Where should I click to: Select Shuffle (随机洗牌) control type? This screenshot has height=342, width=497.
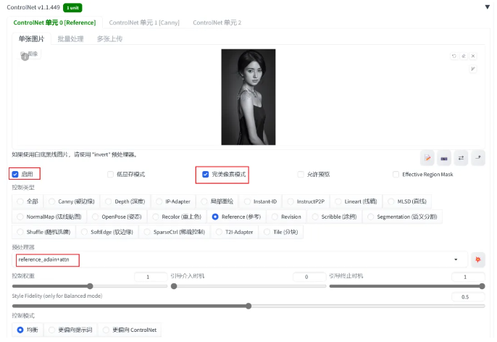43,232
